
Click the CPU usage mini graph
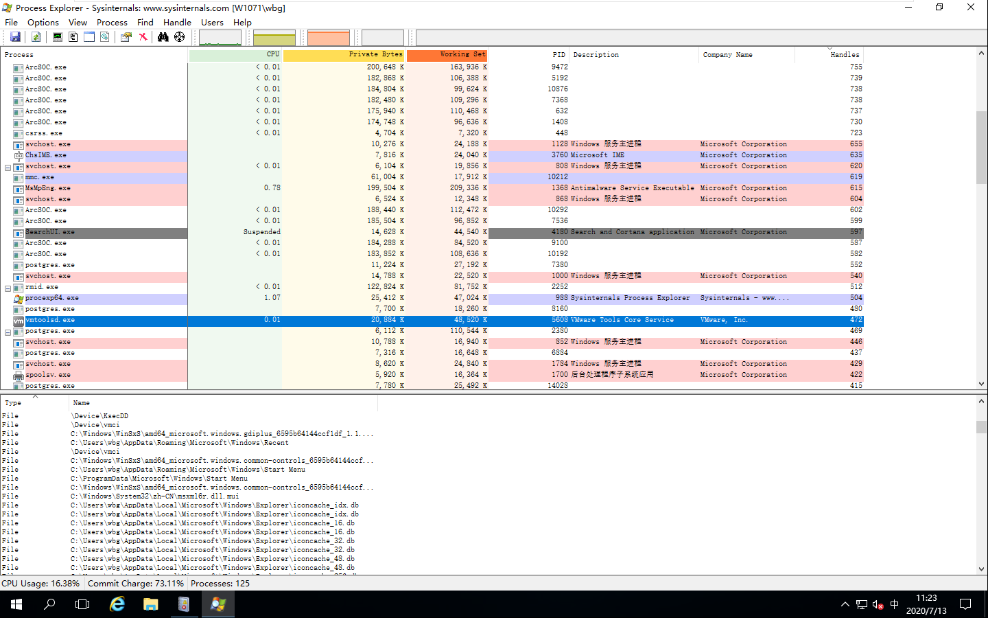[x=220, y=38]
